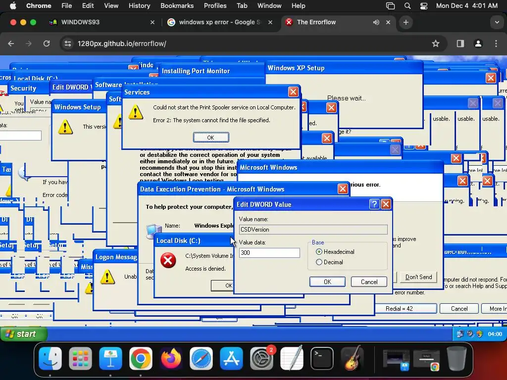Open the History menu
The height and width of the screenshot is (380, 507).
tap(139, 5)
